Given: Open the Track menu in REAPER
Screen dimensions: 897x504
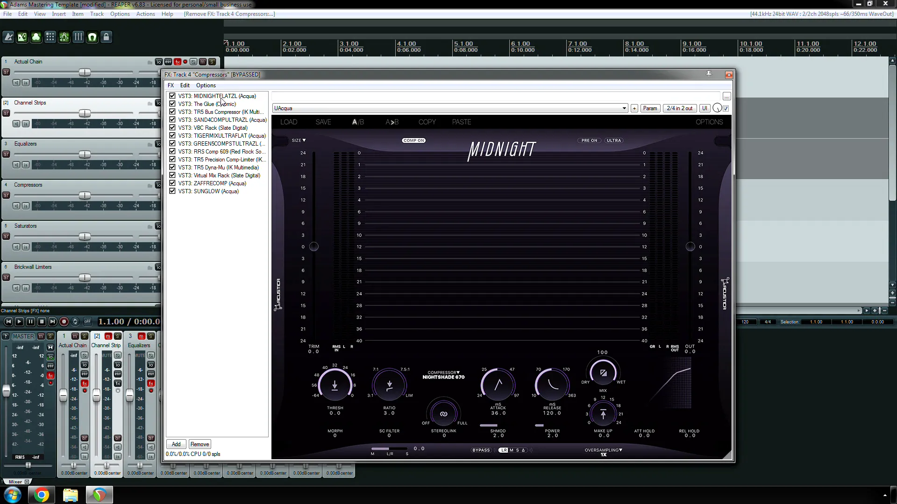Looking at the screenshot, I should point(97,14).
